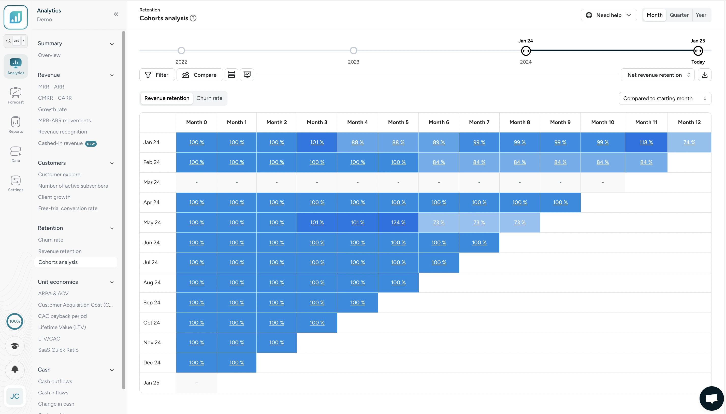Click the presentation screen icon in toolbar

coord(247,75)
